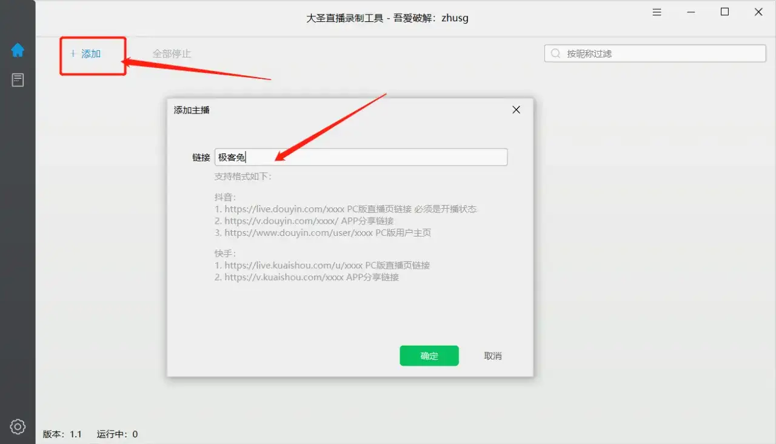Open settings via the gear icon
Image resolution: width=776 pixels, height=444 pixels.
pyautogui.click(x=18, y=426)
